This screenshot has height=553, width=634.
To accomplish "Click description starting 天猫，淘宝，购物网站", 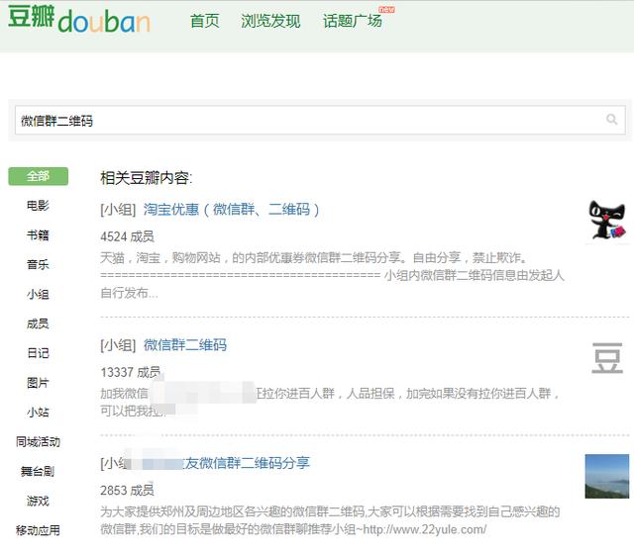I will click(333, 275).
